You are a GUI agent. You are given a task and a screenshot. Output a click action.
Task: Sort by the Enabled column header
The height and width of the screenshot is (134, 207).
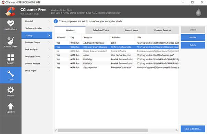[61, 37]
